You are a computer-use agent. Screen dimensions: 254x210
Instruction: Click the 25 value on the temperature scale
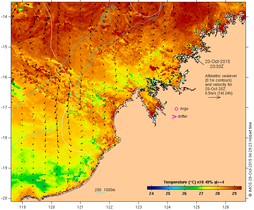[x=168, y=194]
